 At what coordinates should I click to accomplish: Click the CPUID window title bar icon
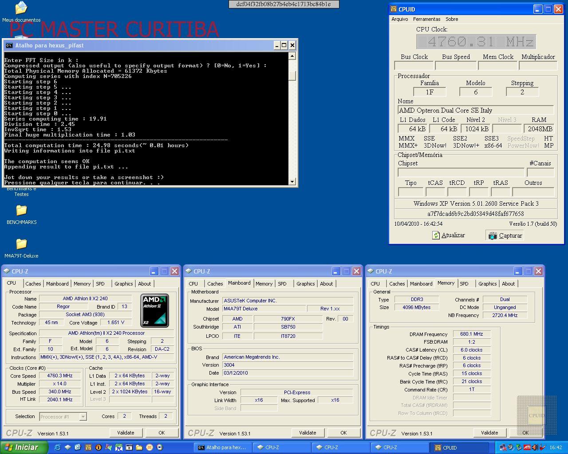coord(393,9)
